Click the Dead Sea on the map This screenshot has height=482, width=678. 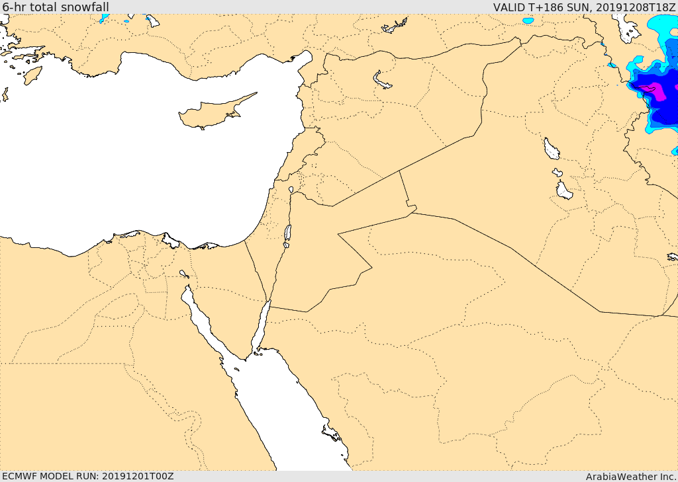287,233
